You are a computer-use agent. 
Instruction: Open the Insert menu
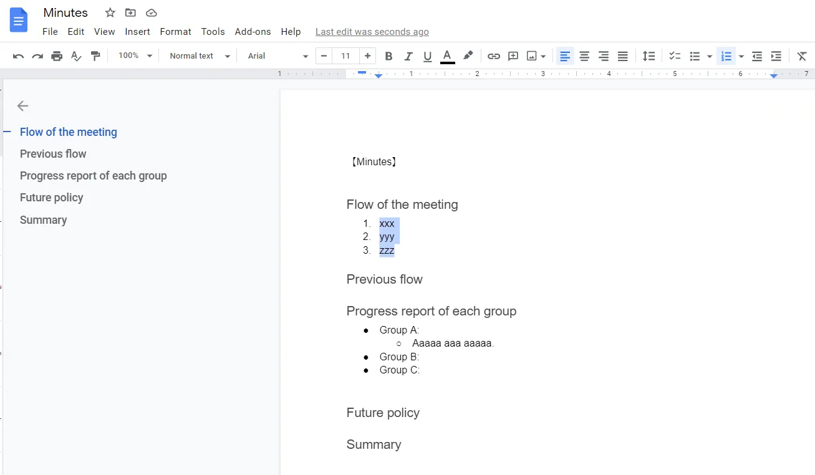tap(137, 32)
